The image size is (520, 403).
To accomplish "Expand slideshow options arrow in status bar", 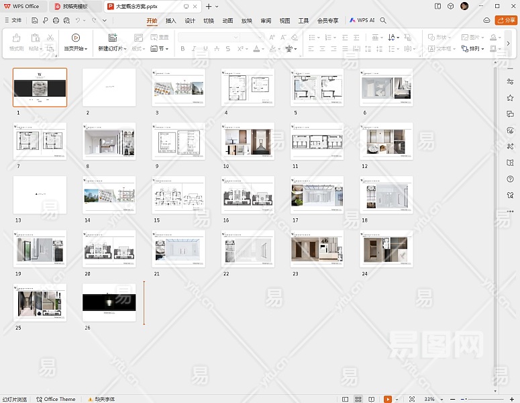I will point(397,399).
